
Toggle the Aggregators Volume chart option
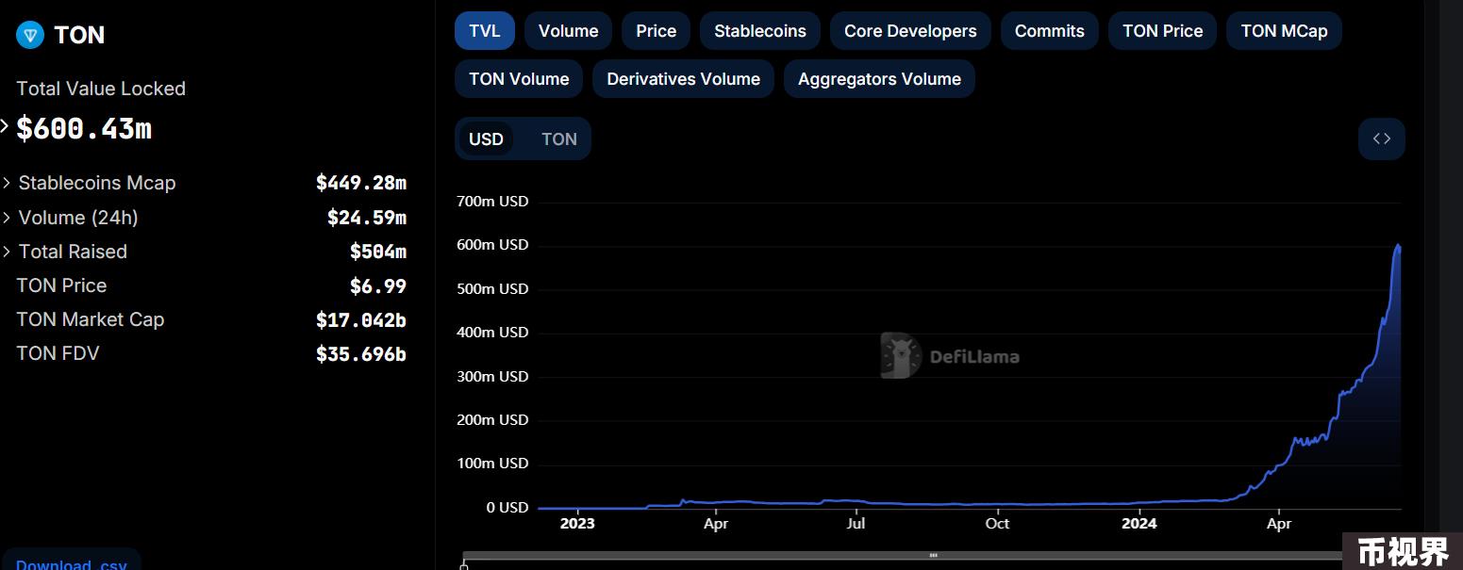click(x=879, y=79)
